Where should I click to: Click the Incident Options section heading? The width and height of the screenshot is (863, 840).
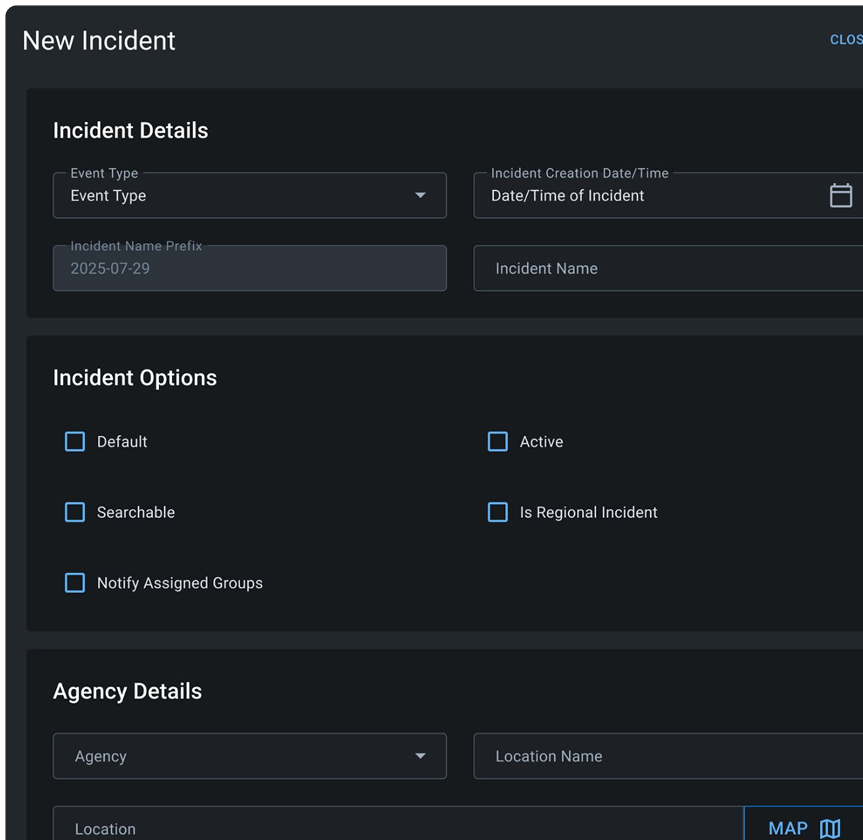135,378
